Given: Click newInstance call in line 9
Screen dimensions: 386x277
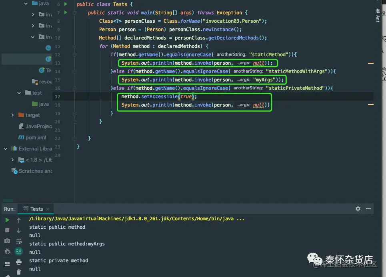Looking at the screenshot, I should pos(218,30).
